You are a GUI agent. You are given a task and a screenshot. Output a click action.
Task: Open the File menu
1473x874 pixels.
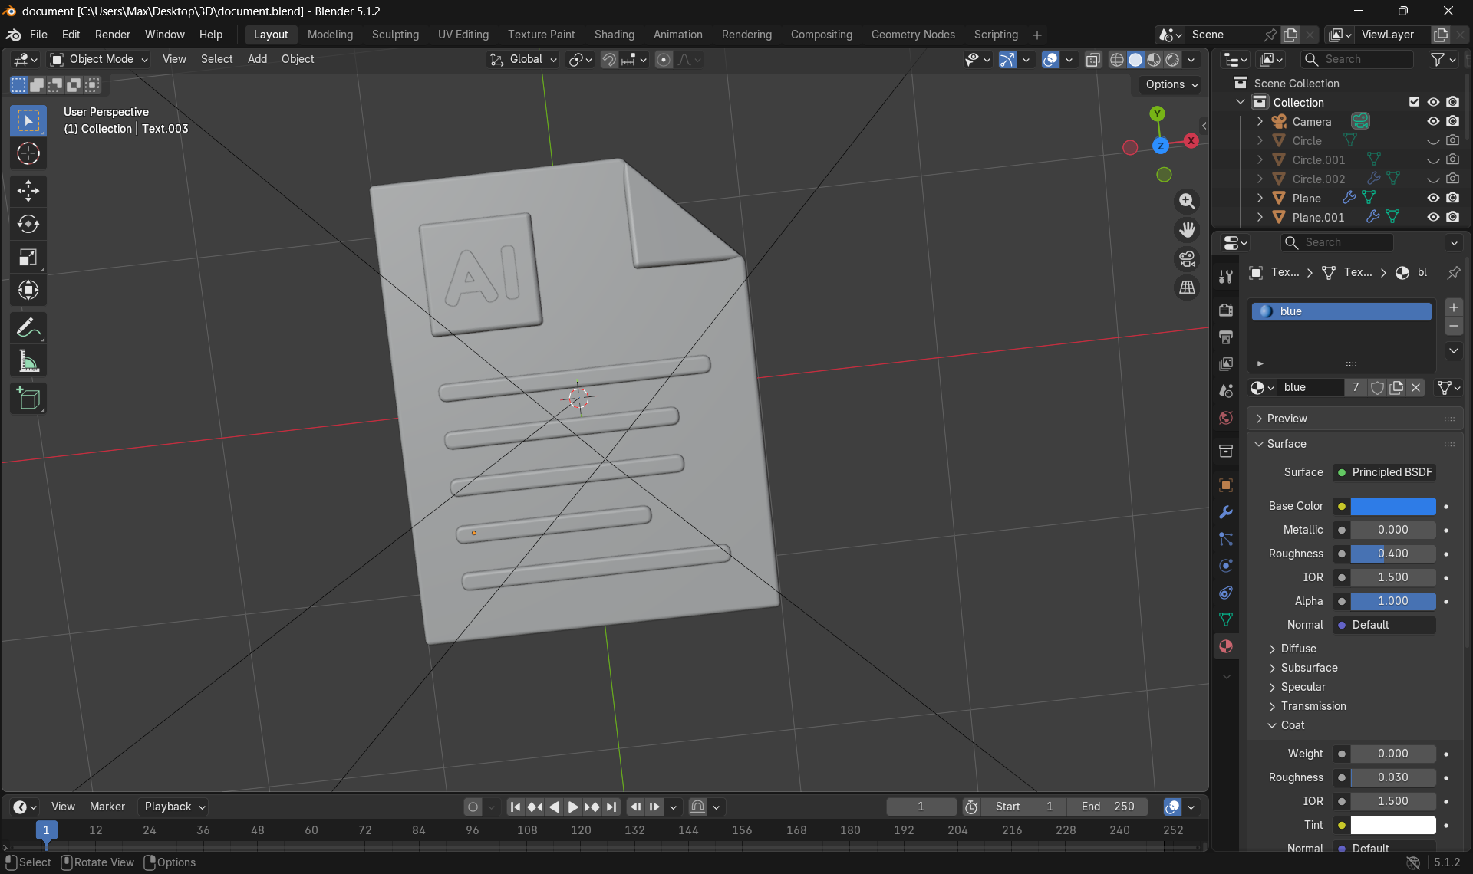point(38,34)
